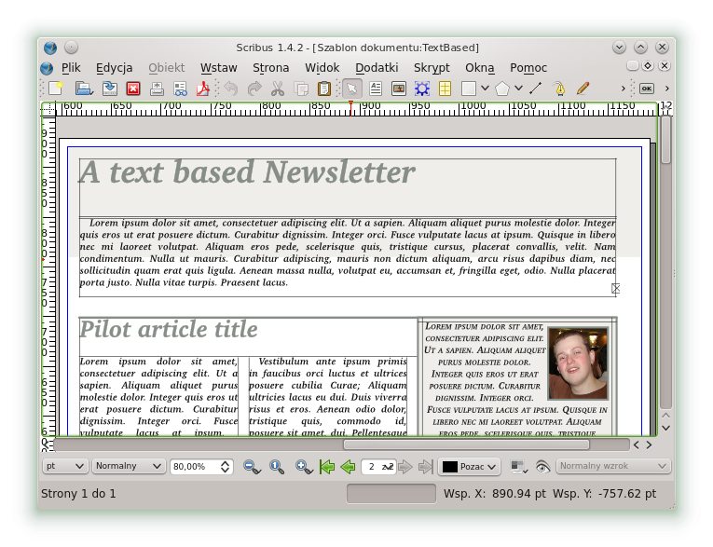Click the zoom percentage field
The height and width of the screenshot is (547, 713).
coord(194,466)
